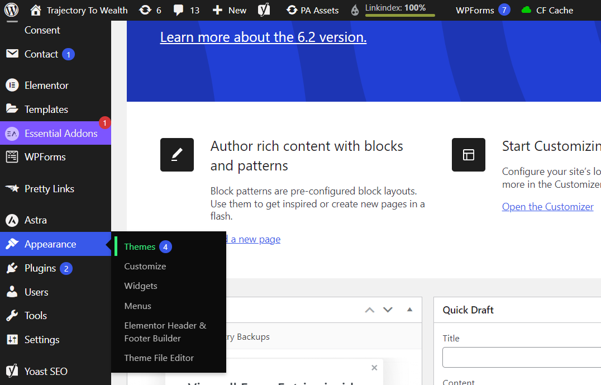This screenshot has height=385, width=601.
Task: Open comments bubble showing 13
Action: click(187, 11)
